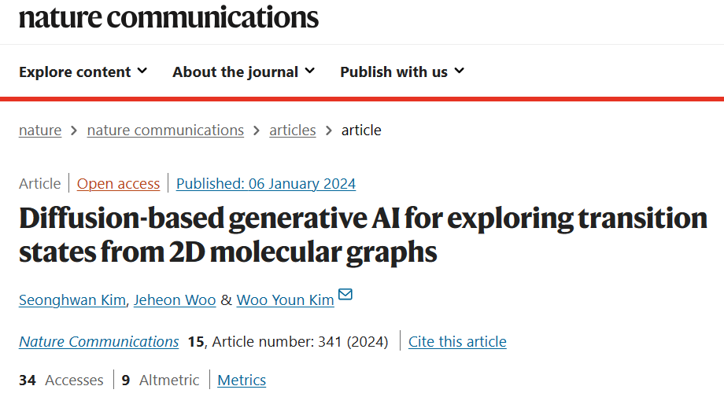Open author Seonghwan Kim's details
This screenshot has height=397, width=724.
pyautogui.click(x=72, y=300)
